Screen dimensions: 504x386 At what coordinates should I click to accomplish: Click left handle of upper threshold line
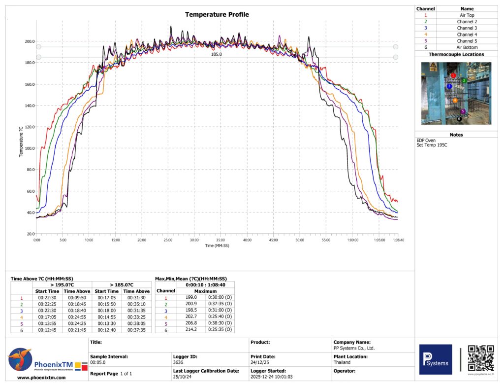click(38, 47)
